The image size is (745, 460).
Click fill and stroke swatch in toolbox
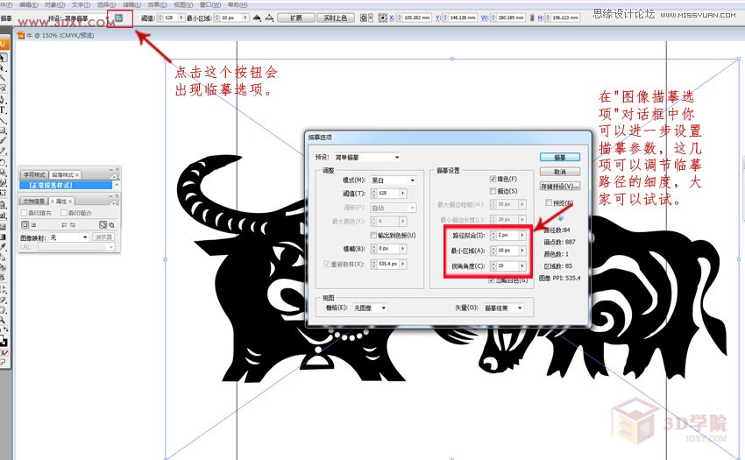(4, 341)
